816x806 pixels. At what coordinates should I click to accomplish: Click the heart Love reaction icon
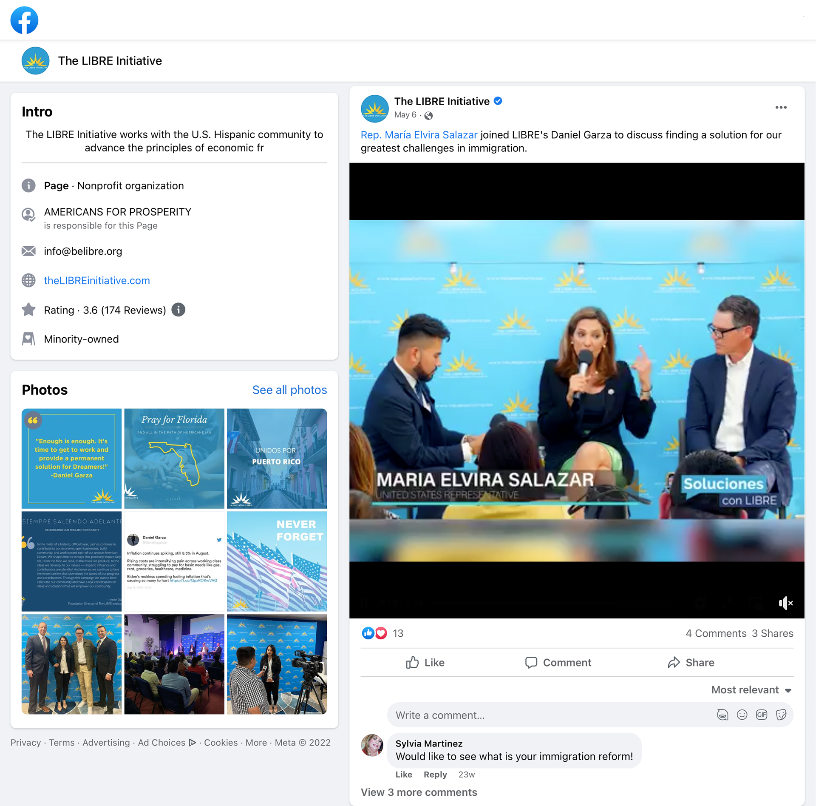381,633
